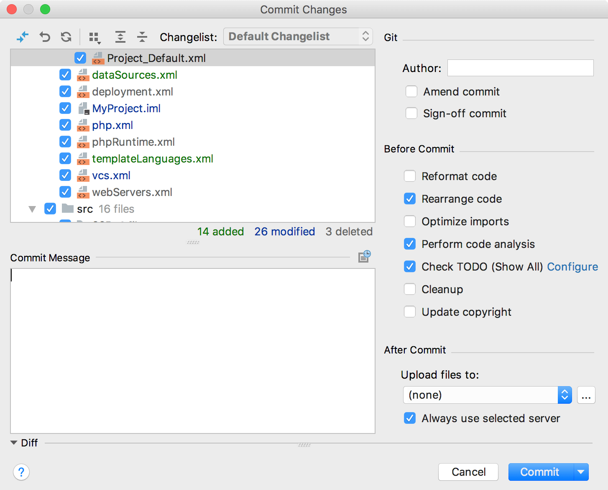Open the Default Changelist dropdown
608x490 pixels.
click(x=298, y=36)
